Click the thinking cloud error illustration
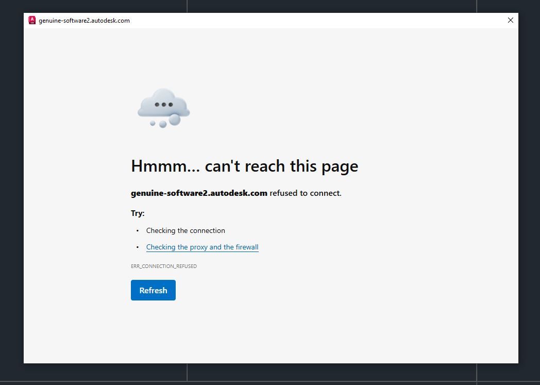 (163, 108)
